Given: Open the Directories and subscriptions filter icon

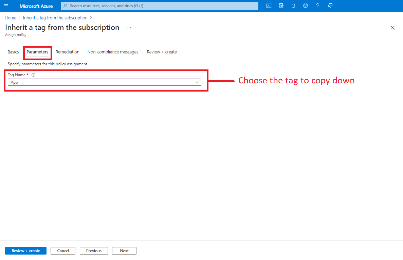Looking at the screenshot, I should tap(281, 6).
